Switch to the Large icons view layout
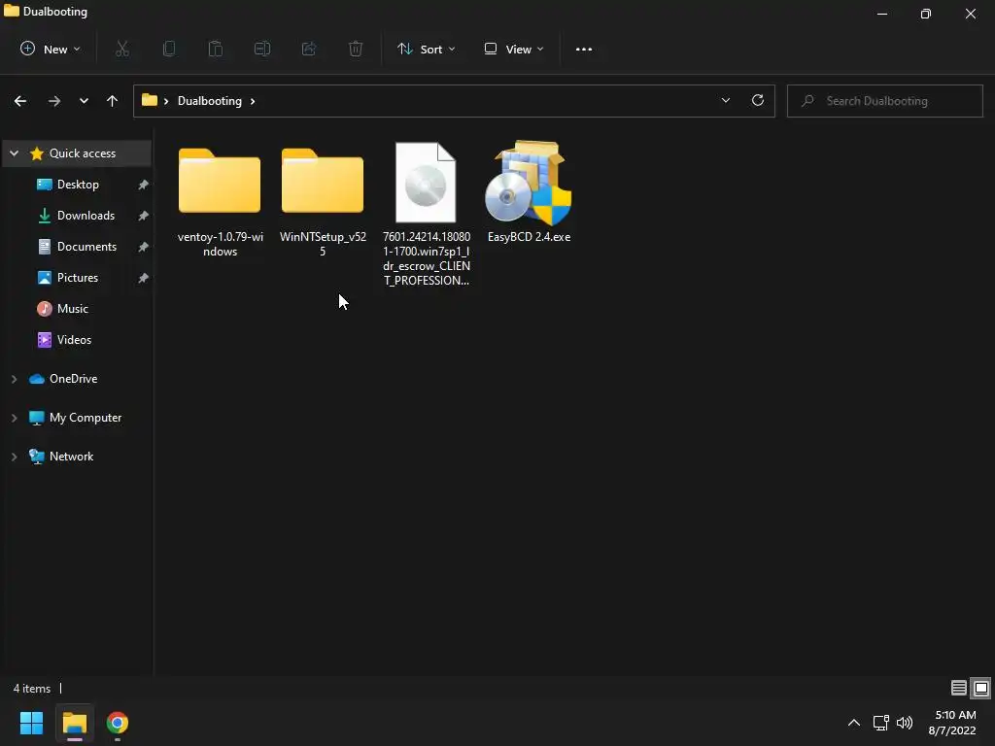995x746 pixels. [x=981, y=689]
